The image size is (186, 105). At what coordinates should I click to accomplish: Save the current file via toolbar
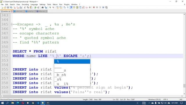[x=8, y=7]
